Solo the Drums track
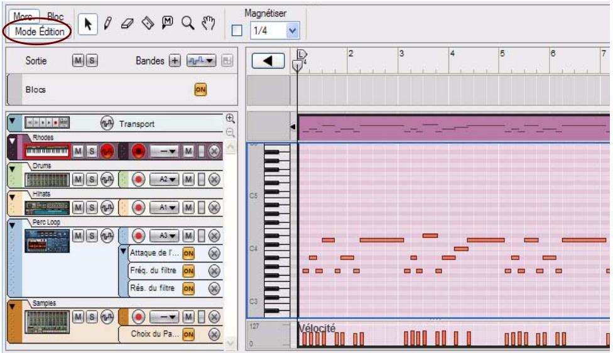613x353 pixels. coord(92,180)
